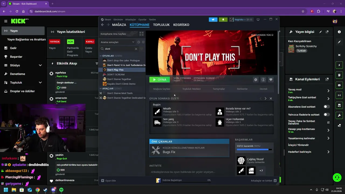Toggle Yalnızca ifadelerle sohbet switch
The width and height of the screenshot is (345, 194).
tap(326, 115)
